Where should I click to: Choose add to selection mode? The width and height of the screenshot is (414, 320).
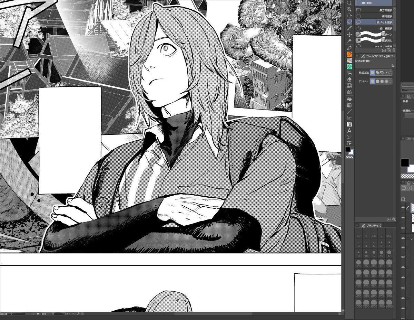click(377, 72)
